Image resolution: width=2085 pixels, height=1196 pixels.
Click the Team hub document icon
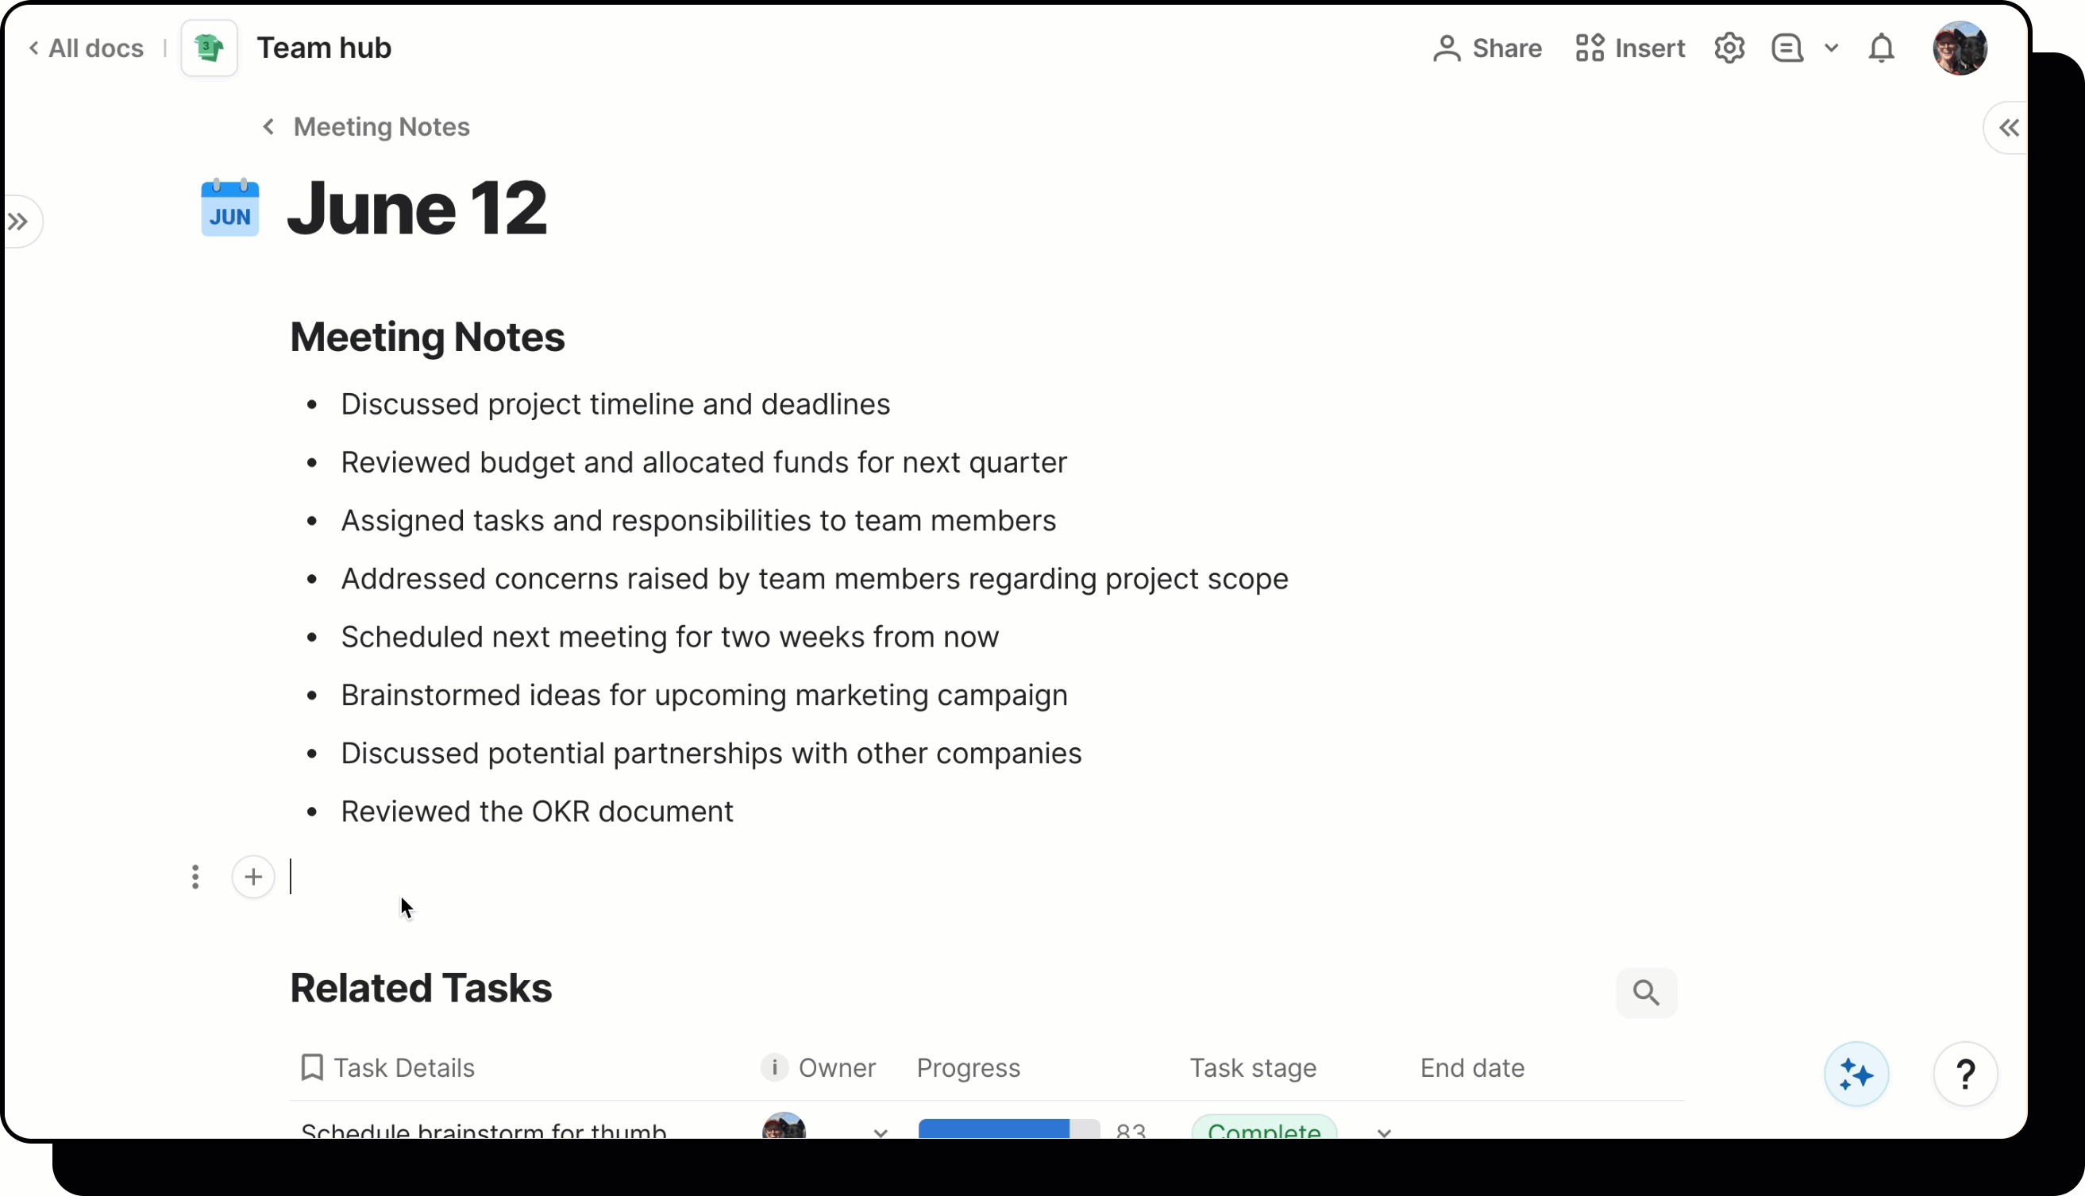pos(210,47)
